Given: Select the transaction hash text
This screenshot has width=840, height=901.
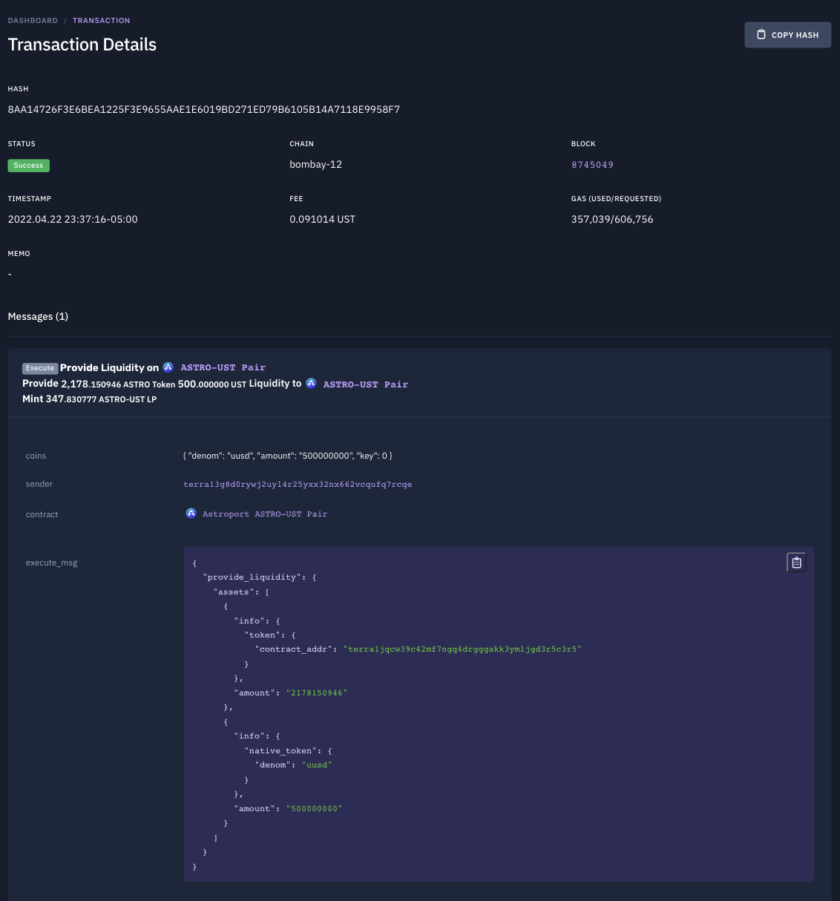Looking at the screenshot, I should (x=204, y=109).
